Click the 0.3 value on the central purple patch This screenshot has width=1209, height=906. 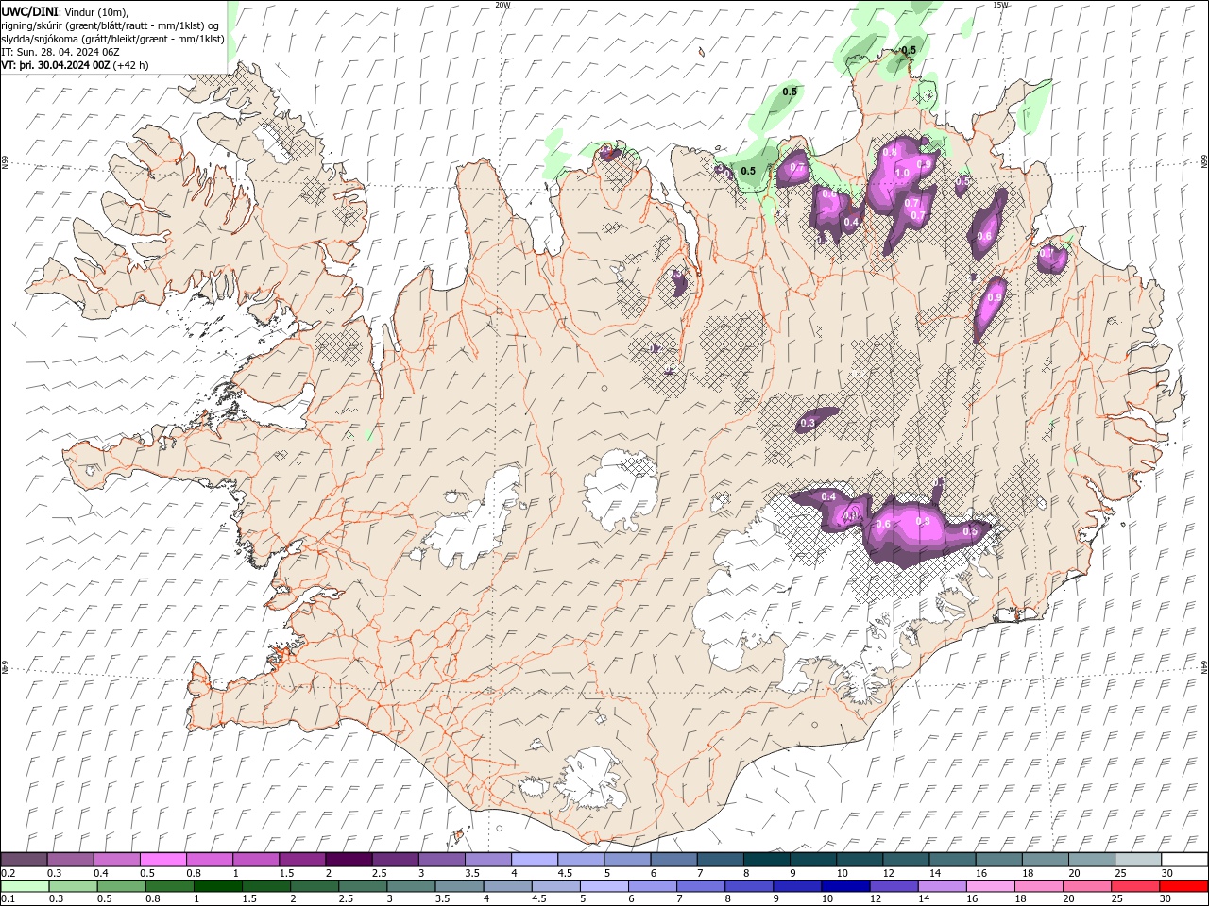(x=808, y=424)
